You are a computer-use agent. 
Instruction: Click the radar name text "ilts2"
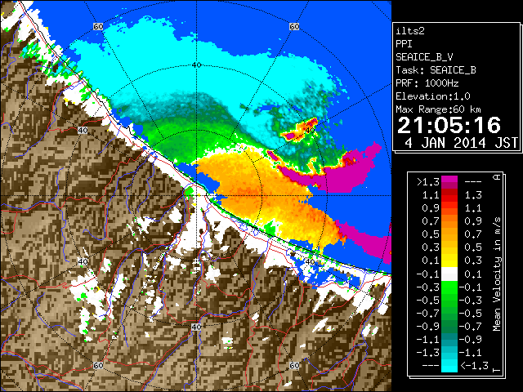(x=410, y=31)
